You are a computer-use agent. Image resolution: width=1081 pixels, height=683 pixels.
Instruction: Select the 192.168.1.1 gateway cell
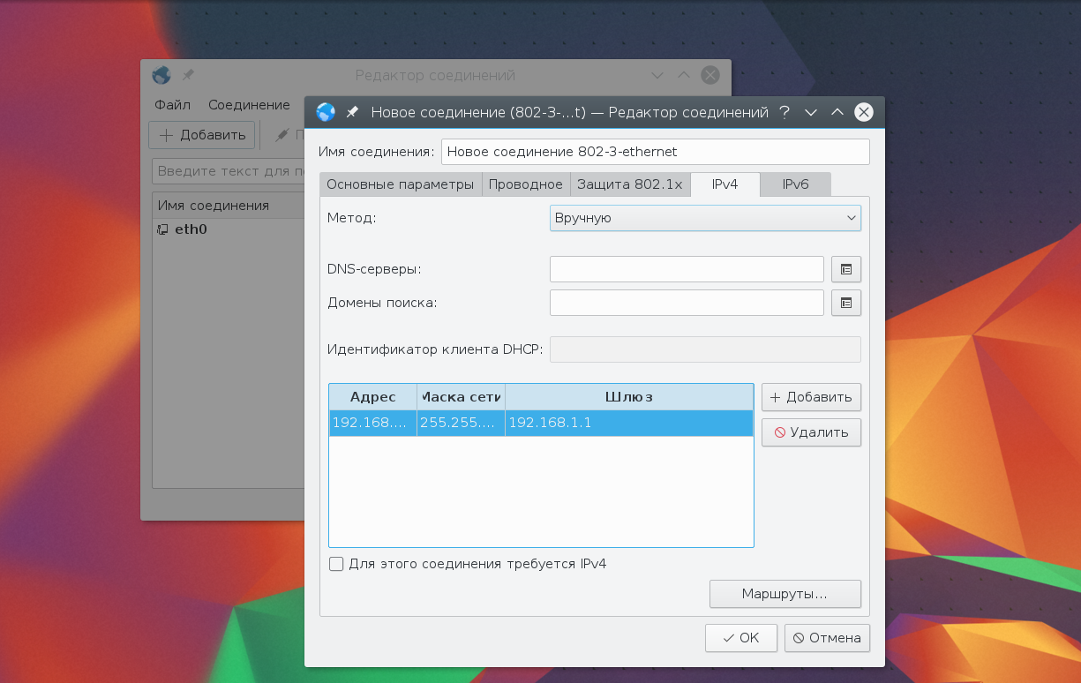(x=628, y=424)
